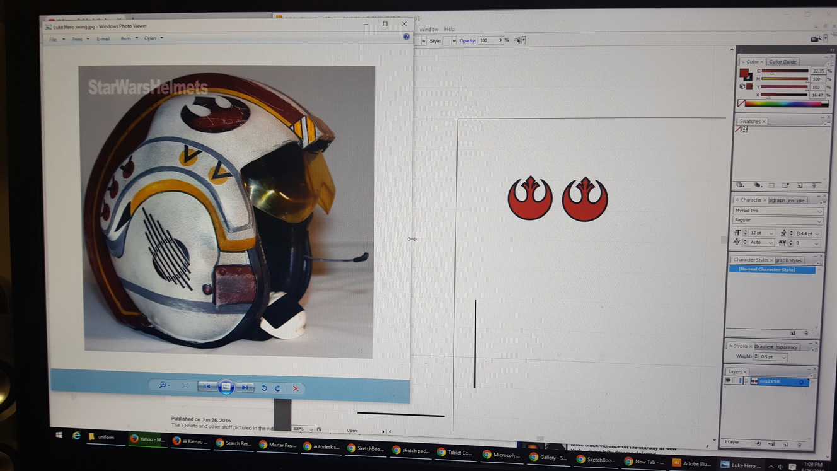The width and height of the screenshot is (837, 471).
Task: Step the font size stepper arrows
Action: (x=746, y=233)
